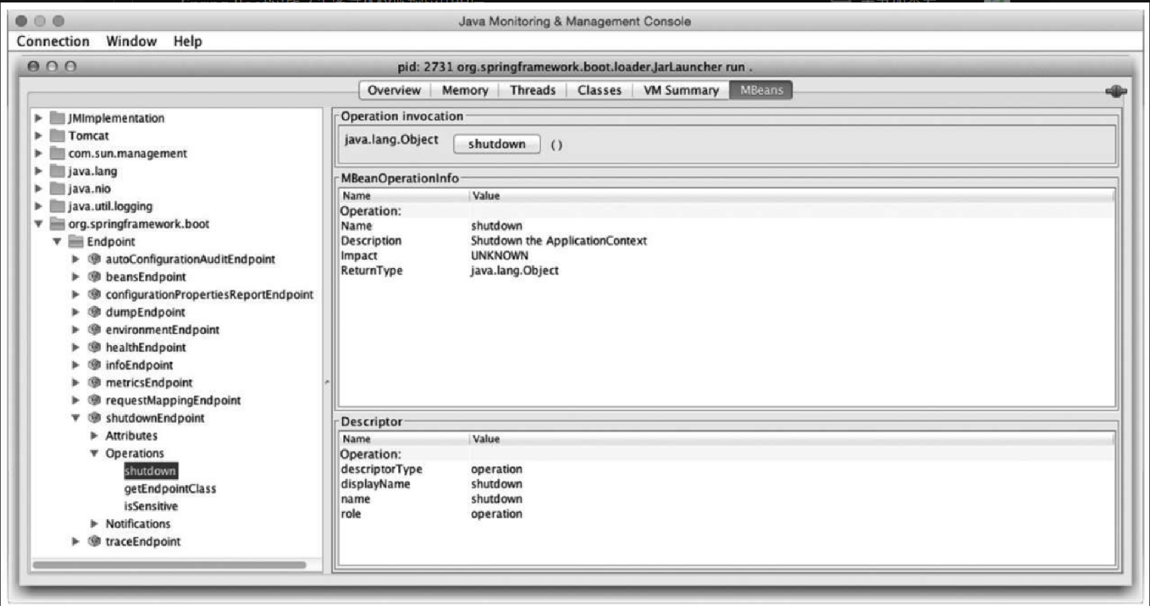Screen dimensions: 1150x606
Task: Click the shutdownEndpoint bean icon
Action: [x=94, y=418]
